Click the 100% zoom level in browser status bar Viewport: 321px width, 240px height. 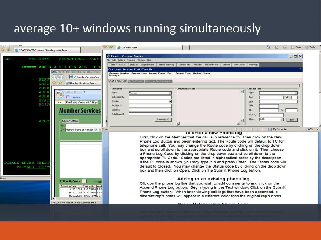pos(311,129)
